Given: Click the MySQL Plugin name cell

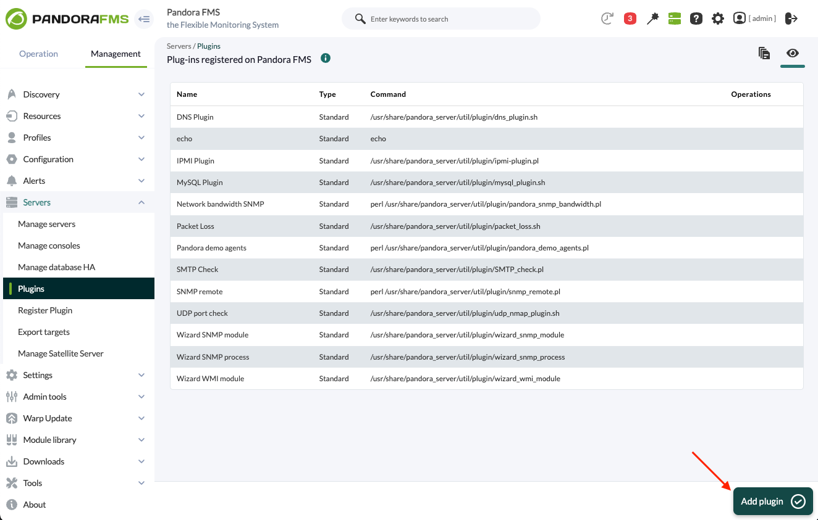Looking at the screenshot, I should pos(200,183).
